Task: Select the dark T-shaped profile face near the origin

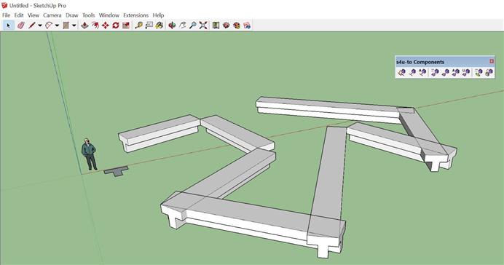Action: click(116, 171)
